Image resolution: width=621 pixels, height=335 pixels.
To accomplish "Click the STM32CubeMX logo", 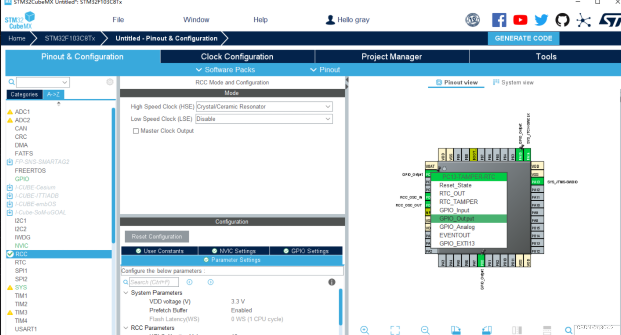I will 20,20.
